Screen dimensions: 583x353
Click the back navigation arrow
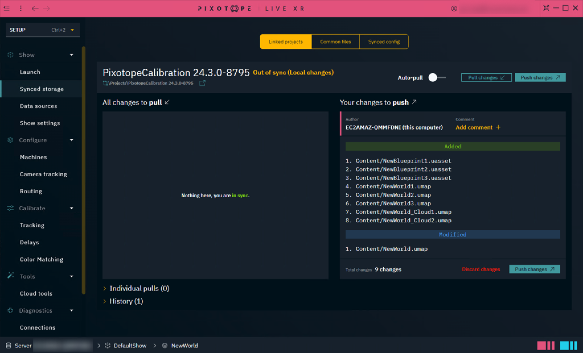point(35,9)
